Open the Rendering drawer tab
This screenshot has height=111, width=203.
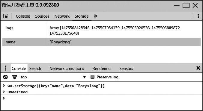[101, 69]
